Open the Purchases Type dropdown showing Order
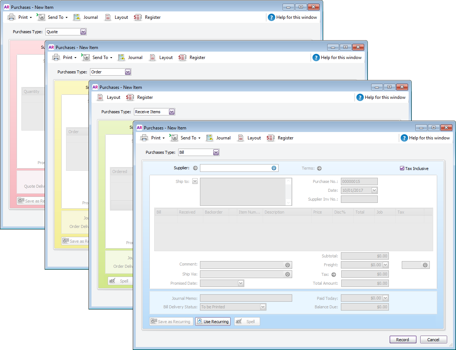456x350 pixels. click(x=128, y=72)
